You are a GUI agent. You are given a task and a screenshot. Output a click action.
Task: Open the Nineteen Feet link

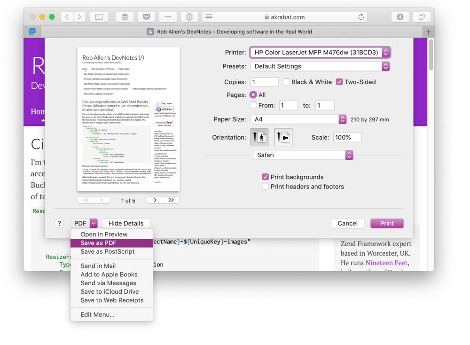click(386, 263)
